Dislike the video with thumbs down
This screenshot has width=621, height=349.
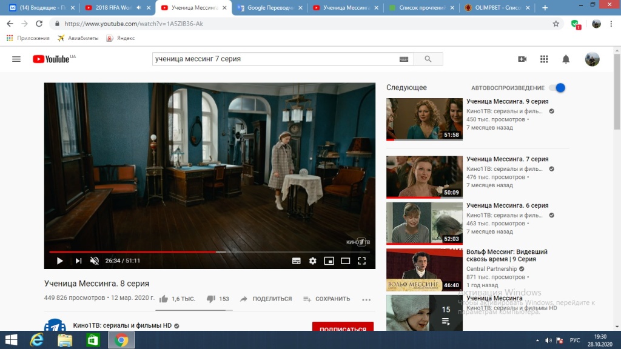(x=211, y=299)
